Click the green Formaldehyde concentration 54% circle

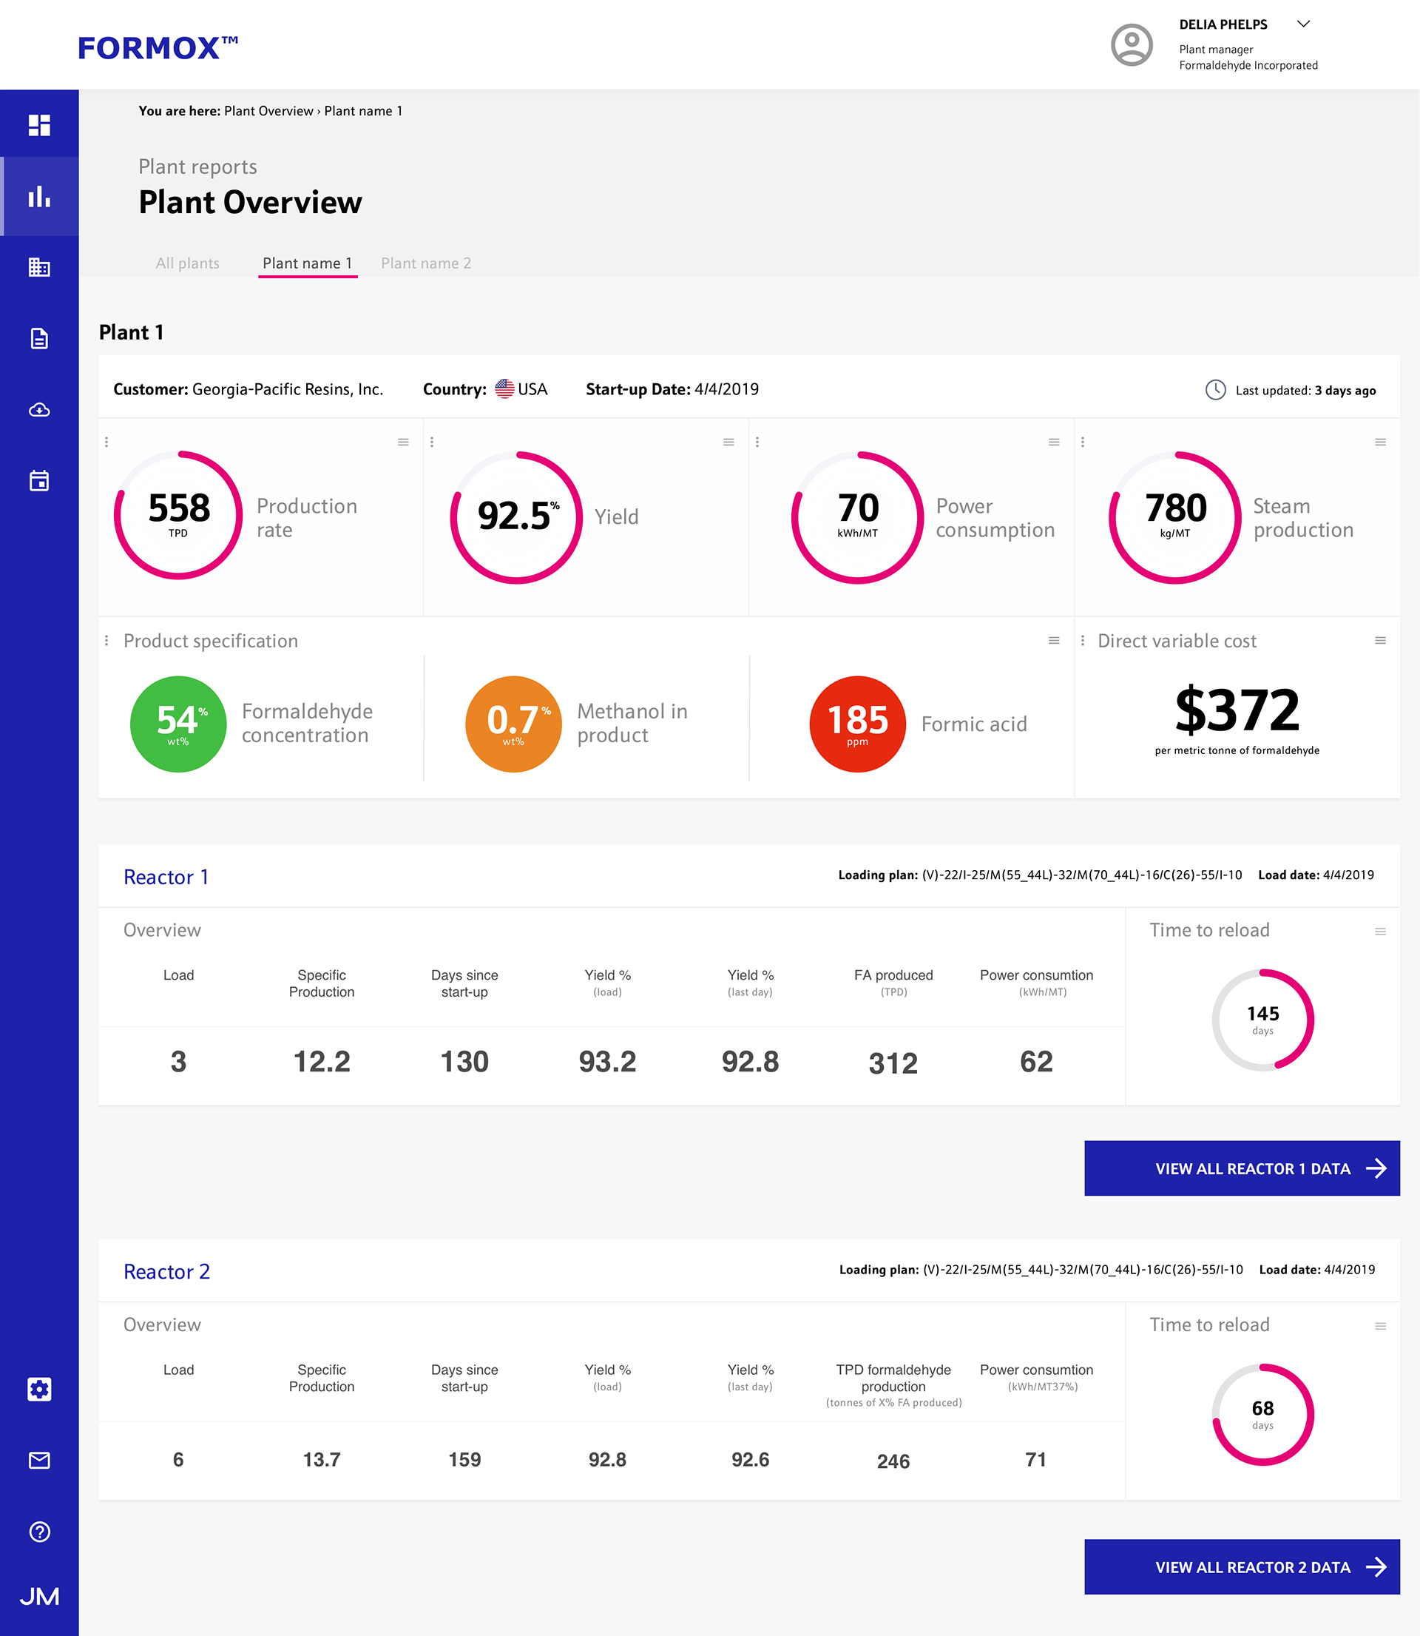pos(178,724)
